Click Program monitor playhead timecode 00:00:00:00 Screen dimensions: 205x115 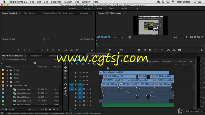[104, 37]
